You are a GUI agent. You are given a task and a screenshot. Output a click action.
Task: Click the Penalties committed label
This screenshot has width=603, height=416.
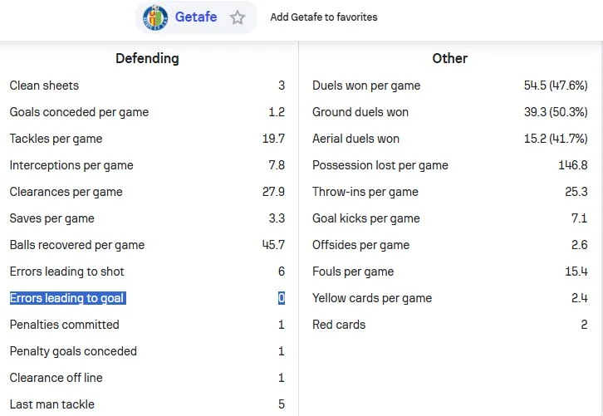[x=64, y=325]
